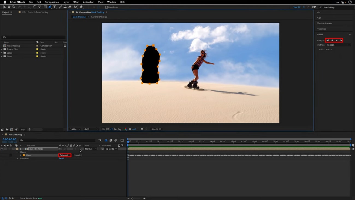
Task: Toggle Dune Surfing layer visibility eye
Action: click(2, 149)
